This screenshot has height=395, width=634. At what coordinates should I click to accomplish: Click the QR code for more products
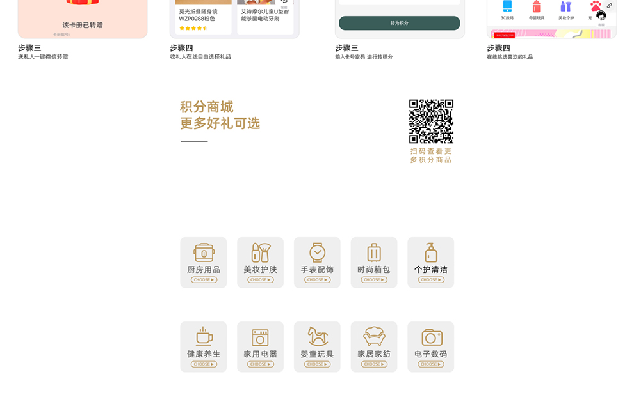pos(431,121)
